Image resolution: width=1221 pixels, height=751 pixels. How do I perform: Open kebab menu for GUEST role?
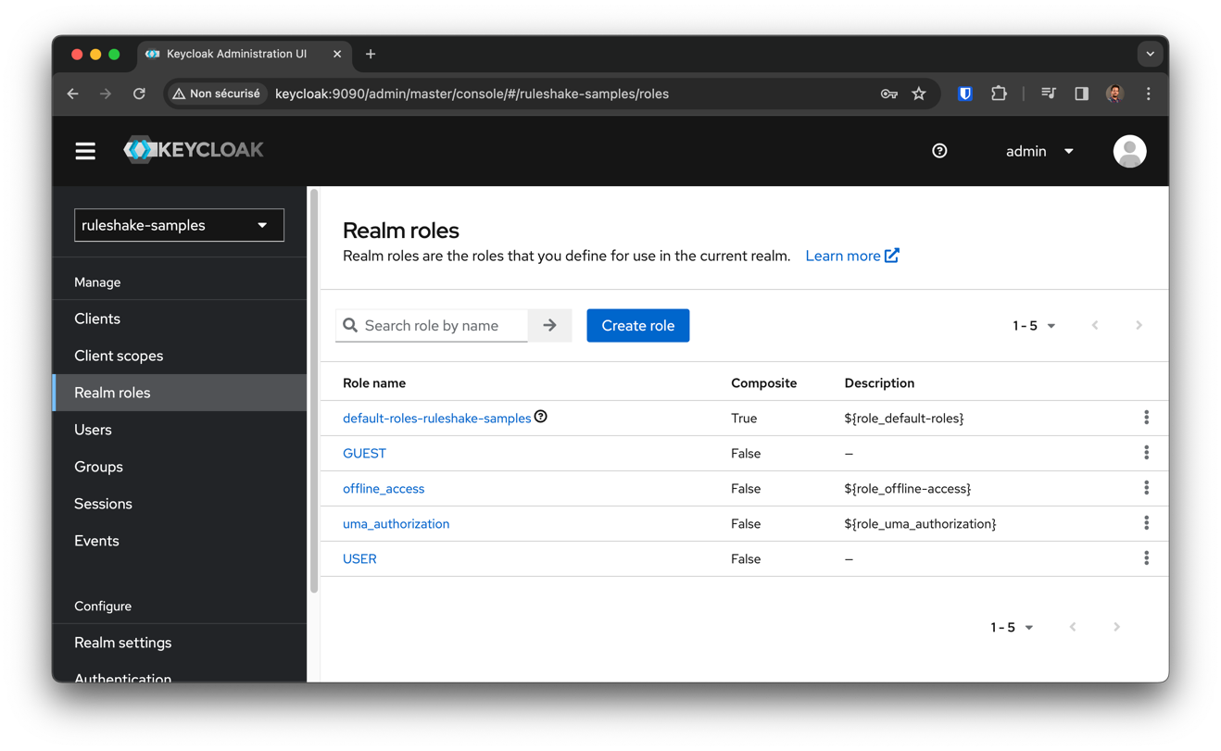click(1146, 453)
